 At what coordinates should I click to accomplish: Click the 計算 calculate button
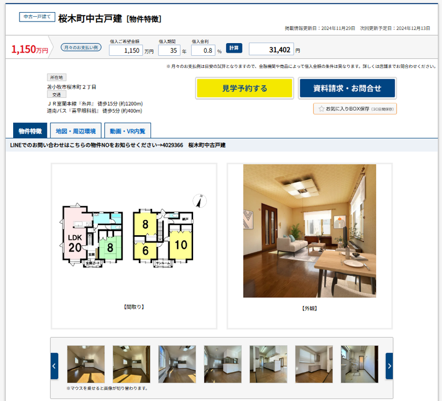(234, 48)
